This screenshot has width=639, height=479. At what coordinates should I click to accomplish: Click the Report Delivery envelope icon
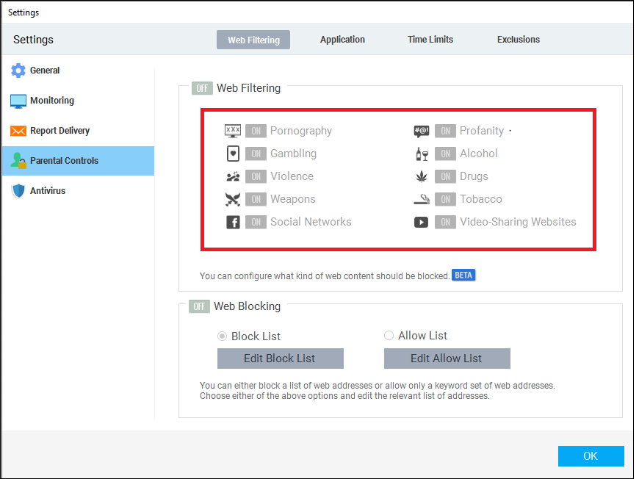tap(18, 131)
